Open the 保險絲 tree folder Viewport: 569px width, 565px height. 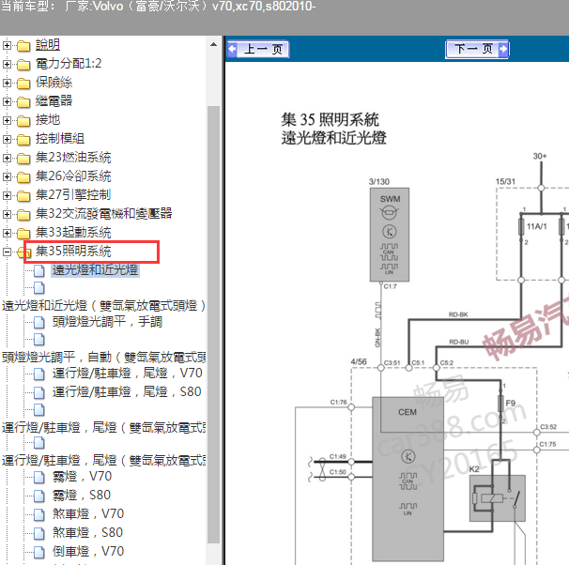[x=54, y=83]
